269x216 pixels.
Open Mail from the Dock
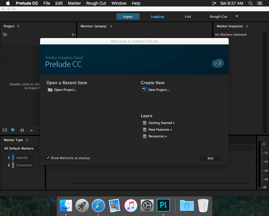tap(114, 205)
